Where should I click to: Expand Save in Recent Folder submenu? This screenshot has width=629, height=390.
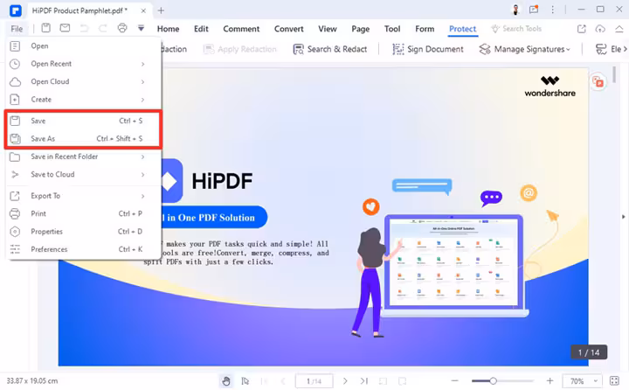coord(83,157)
